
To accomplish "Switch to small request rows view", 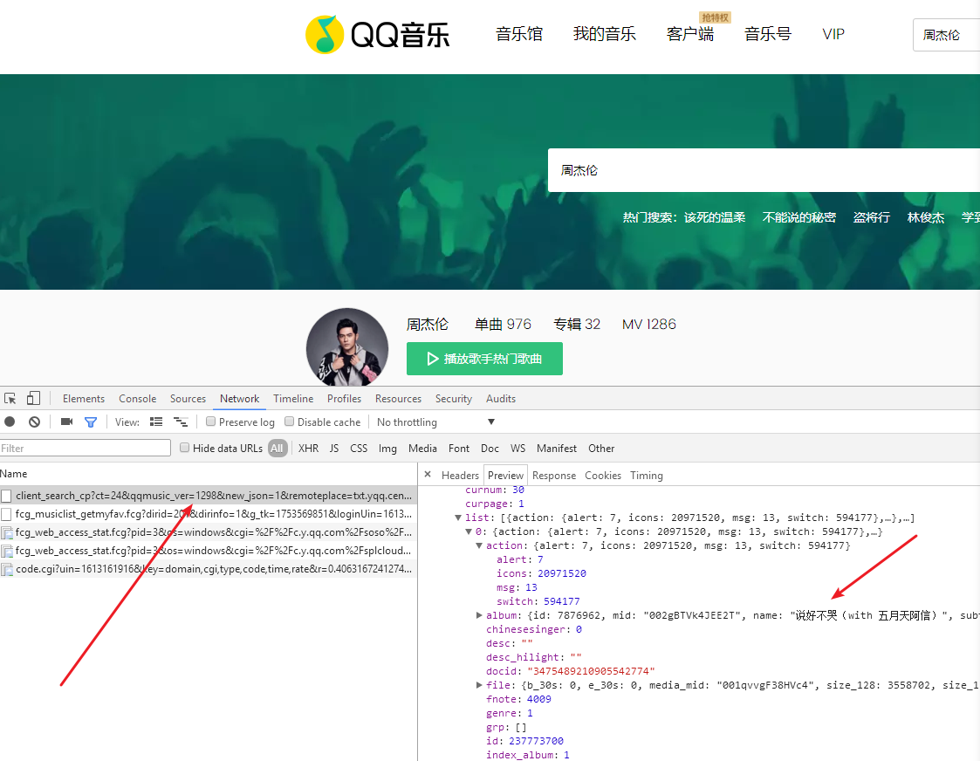I will 181,422.
